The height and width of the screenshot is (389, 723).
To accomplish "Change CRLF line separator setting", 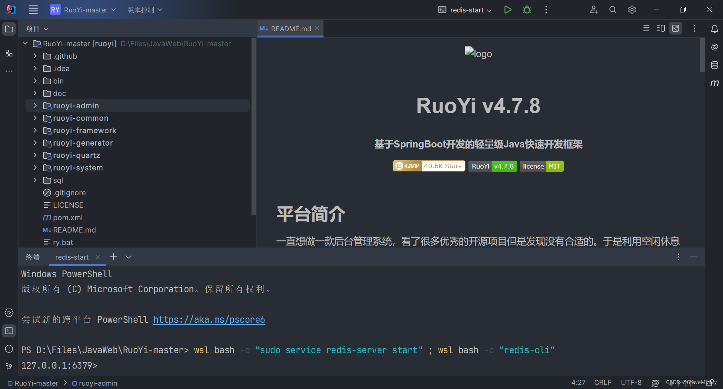I will 602,383.
